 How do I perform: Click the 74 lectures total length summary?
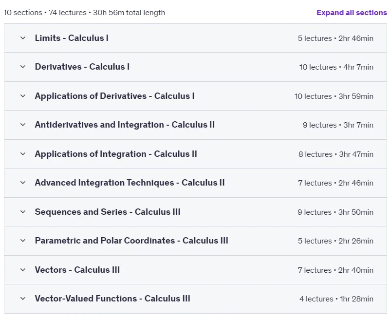84,13
